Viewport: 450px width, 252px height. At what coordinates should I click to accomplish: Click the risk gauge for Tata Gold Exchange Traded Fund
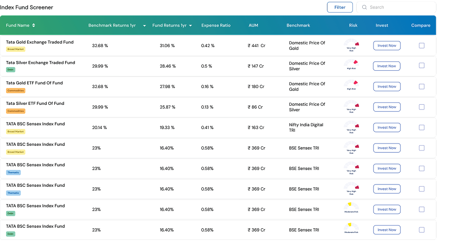352,45
